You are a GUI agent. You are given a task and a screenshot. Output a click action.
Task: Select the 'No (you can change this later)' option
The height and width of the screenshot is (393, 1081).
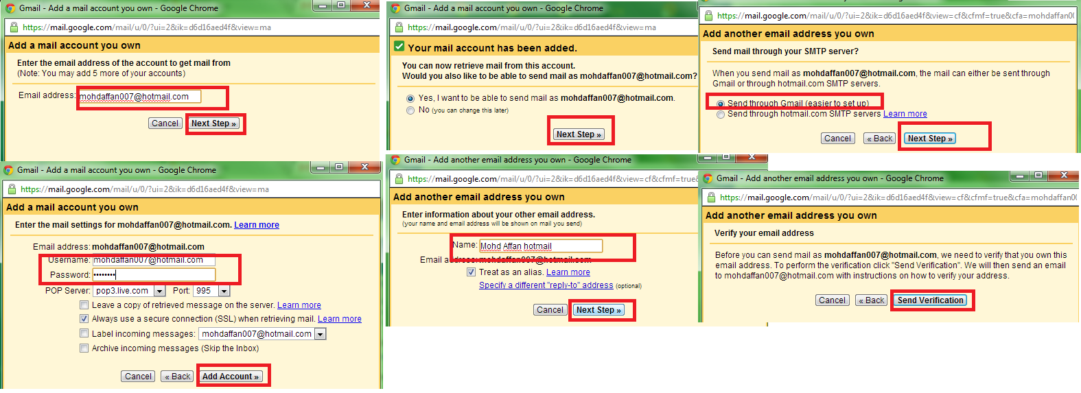(410, 110)
